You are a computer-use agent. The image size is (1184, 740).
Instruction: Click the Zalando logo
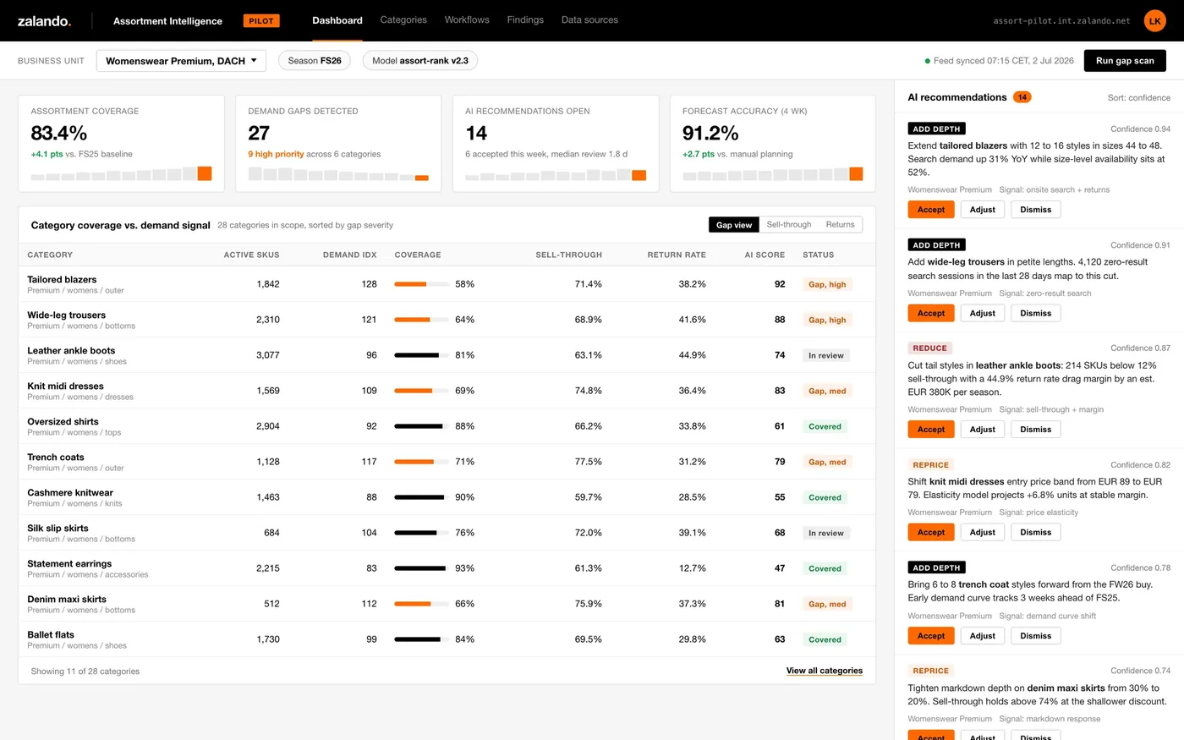click(44, 21)
